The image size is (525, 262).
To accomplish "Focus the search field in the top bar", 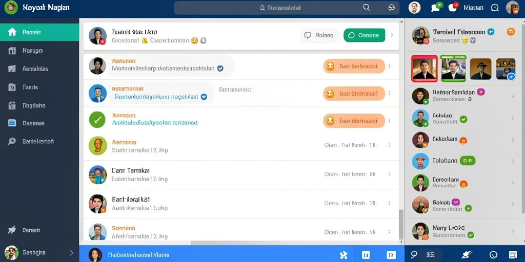I will (x=286, y=8).
